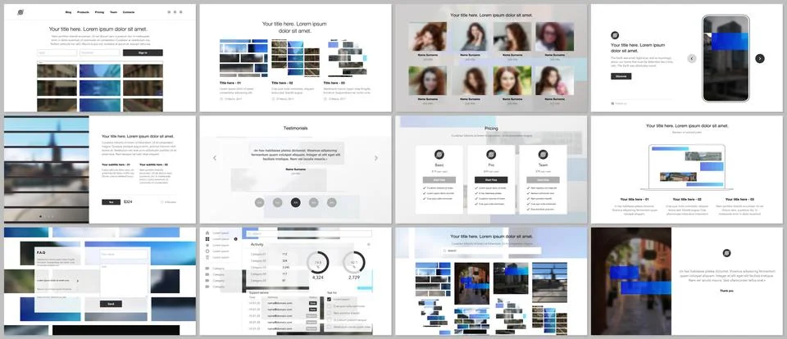Click the date icon under Title here - 03
The width and height of the screenshot is (787, 339).
(x=325, y=99)
